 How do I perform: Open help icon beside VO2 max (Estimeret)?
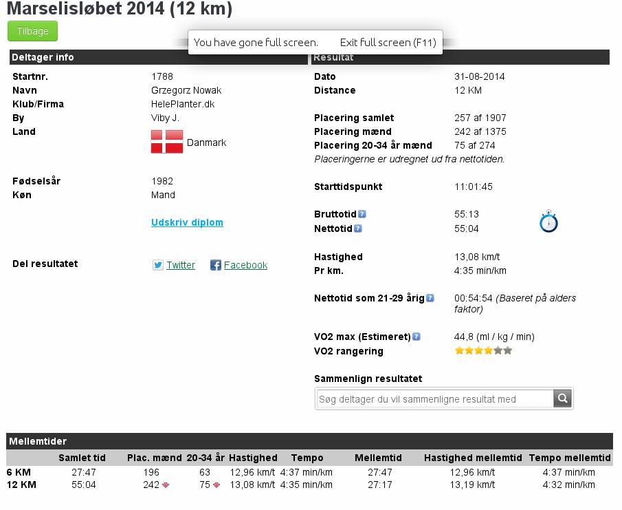(416, 337)
